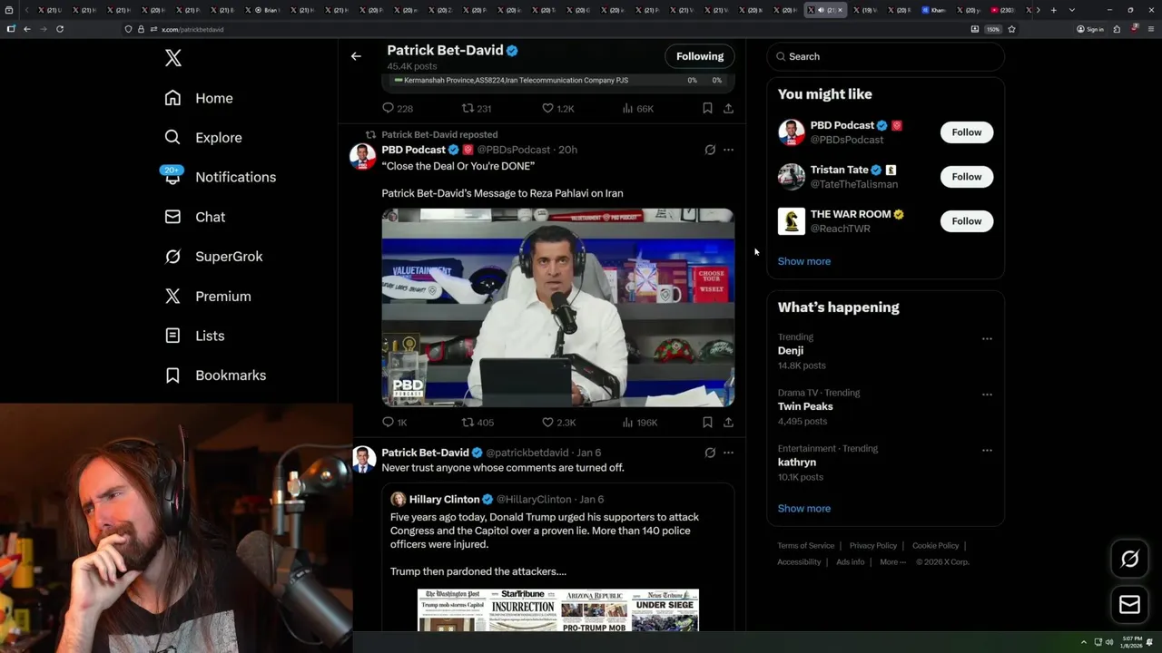Screen dimensions: 1162x653
Task: Open Premium in the sidebar
Action: point(208,297)
